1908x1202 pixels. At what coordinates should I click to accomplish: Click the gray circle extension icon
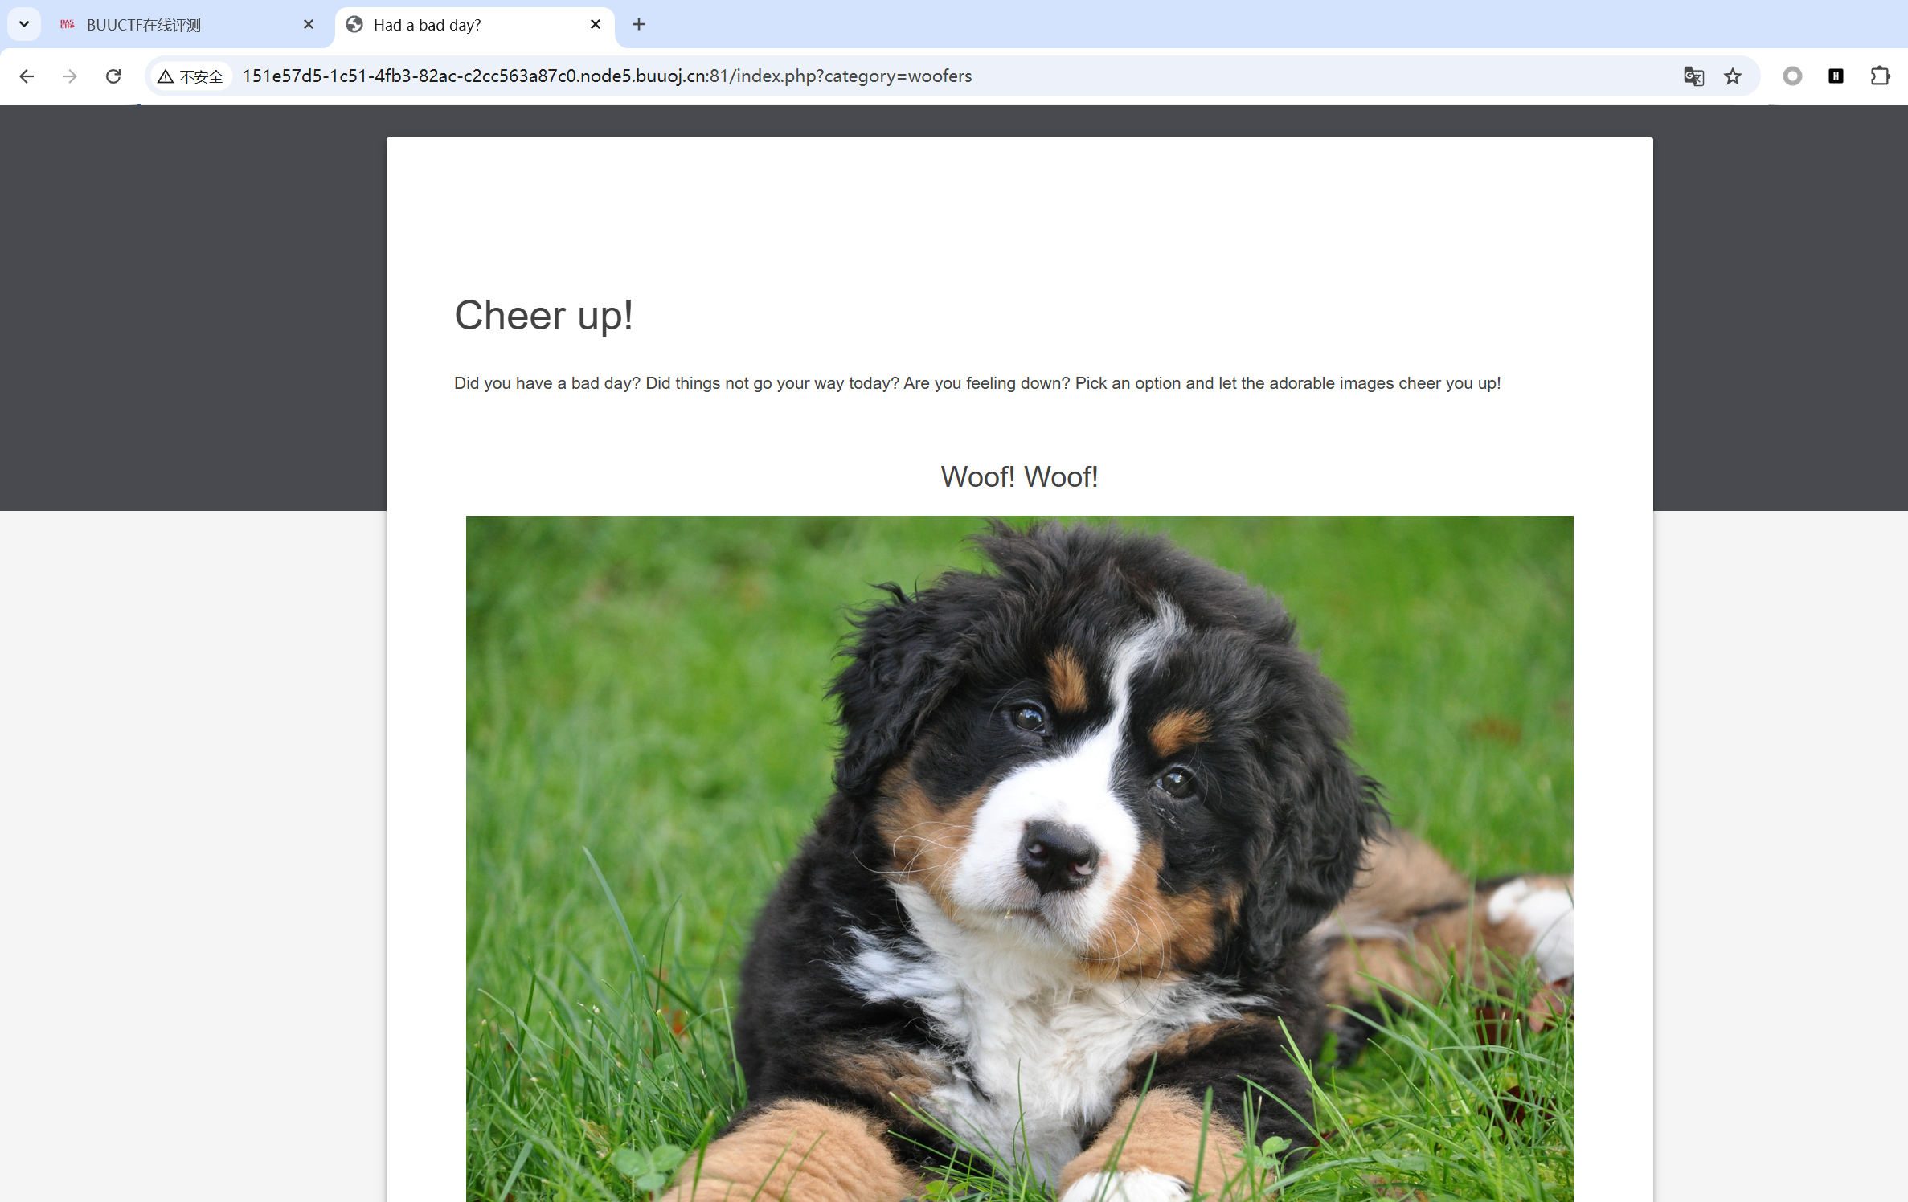1792,76
